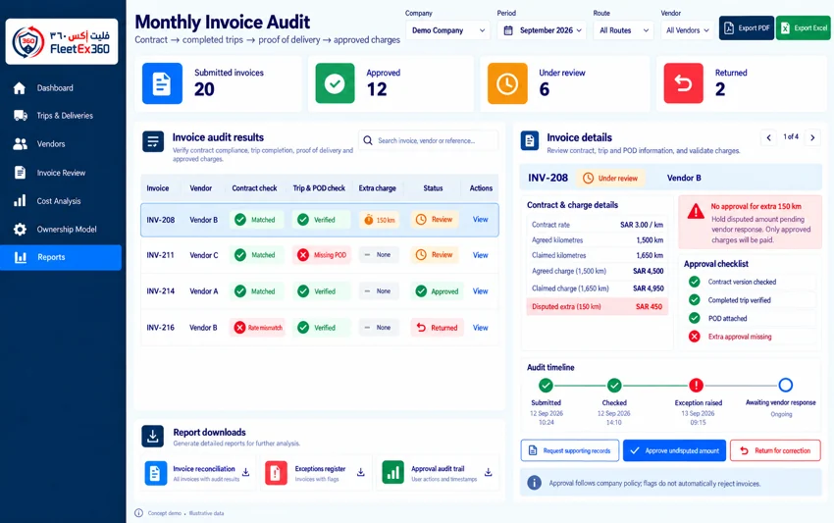Click the Submitted timeline marker

pyautogui.click(x=546, y=385)
